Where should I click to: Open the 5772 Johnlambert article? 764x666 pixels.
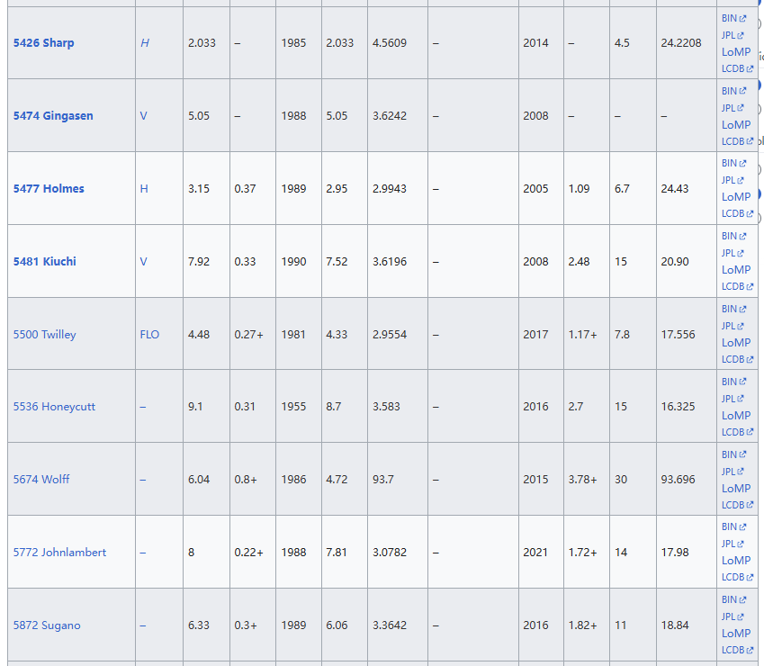click(59, 553)
